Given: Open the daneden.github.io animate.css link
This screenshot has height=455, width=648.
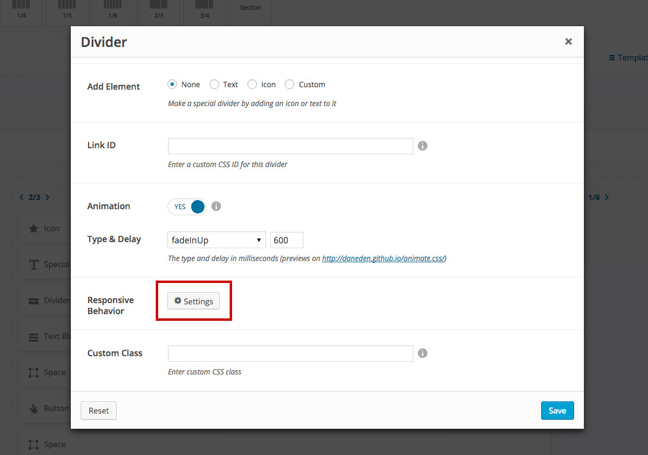Looking at the screenshot, I should tap(384, 259).
